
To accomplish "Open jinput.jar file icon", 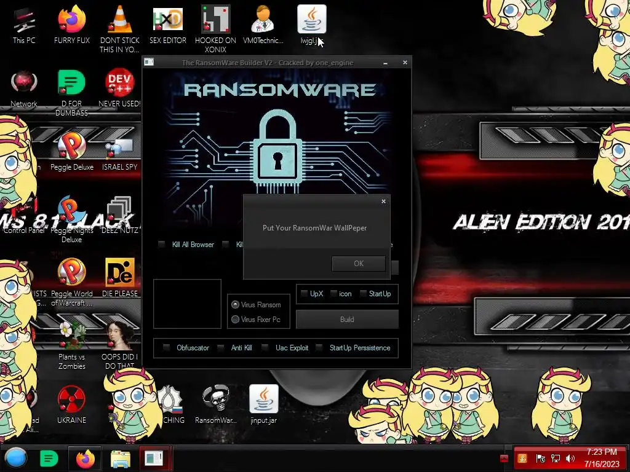I will 263,404.
